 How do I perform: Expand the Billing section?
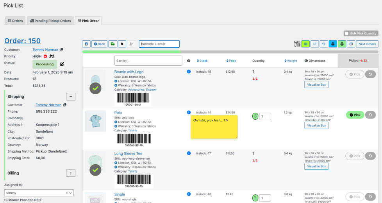[x=70, y=173]
